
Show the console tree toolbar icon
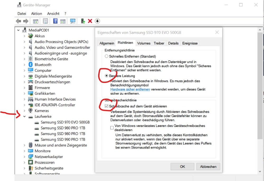click(36, 21)
